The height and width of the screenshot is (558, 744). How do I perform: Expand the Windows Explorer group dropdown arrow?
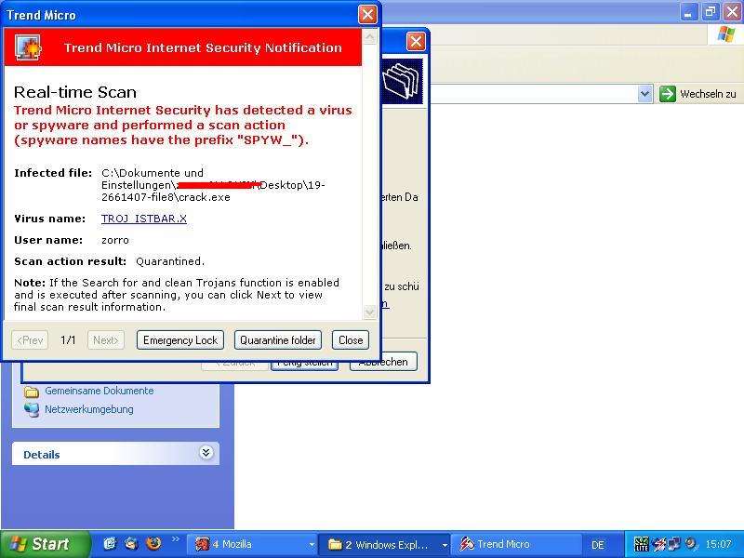pyautogui.click(x=445, y=545)
